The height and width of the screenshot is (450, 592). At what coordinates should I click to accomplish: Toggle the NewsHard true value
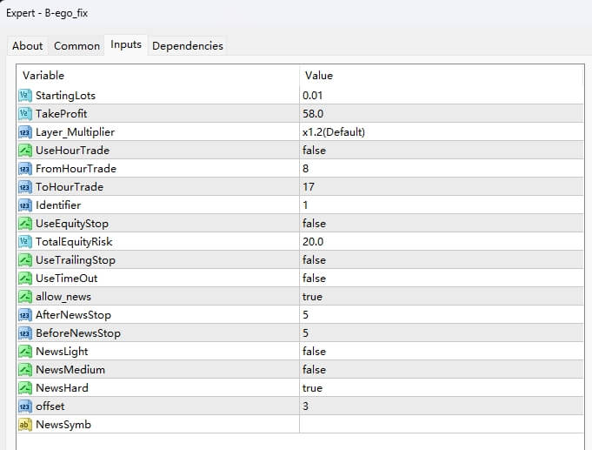(x=312, y=387)
